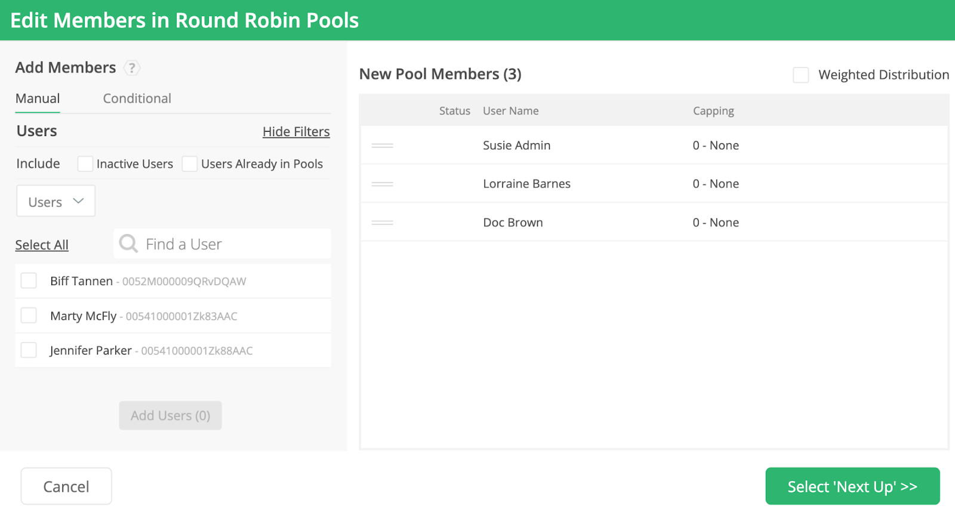Switch to the Conditional tab
This screenshot has width=955, height=515.
tap(137, 98)
